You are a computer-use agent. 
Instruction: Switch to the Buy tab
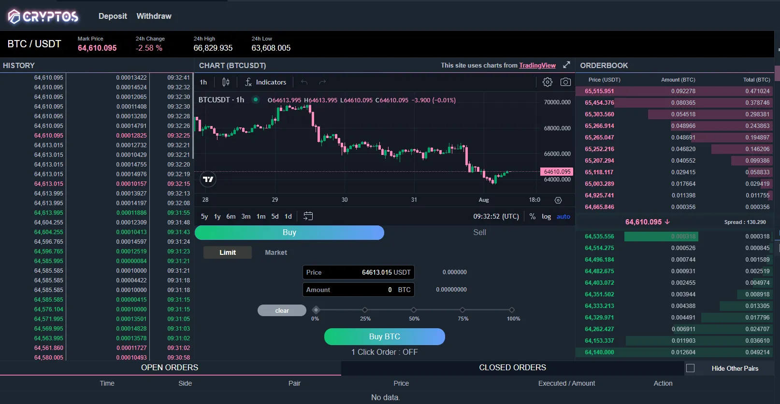pyautogui.click(x=289, y=233)
